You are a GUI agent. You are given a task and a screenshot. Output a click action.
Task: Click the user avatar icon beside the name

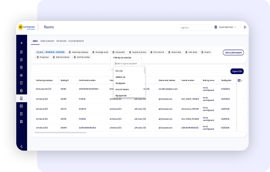tap(216, 27)
